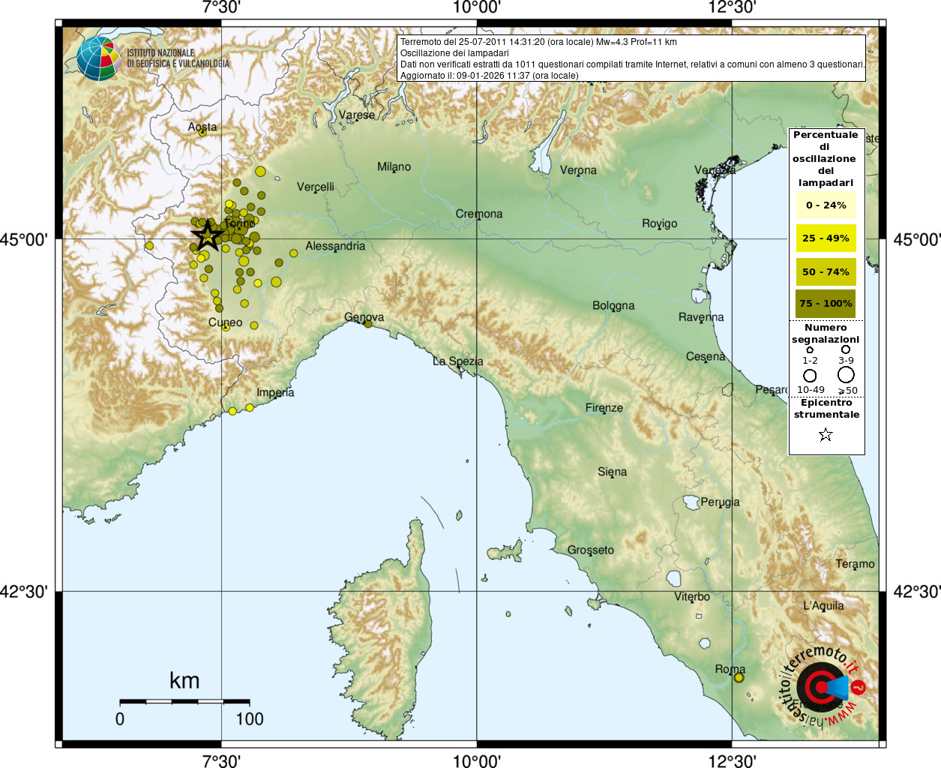Click the 75 - 100% legend color swatch
Viewport: 941px width, 768px height.
point(826,304)
